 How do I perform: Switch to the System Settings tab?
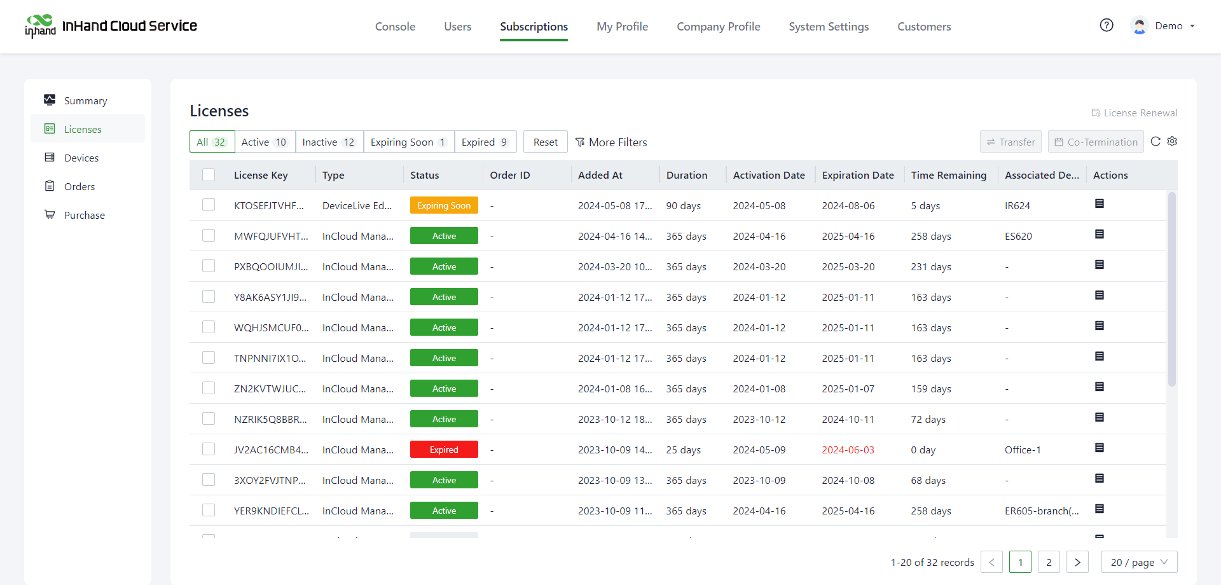point(829,27)
